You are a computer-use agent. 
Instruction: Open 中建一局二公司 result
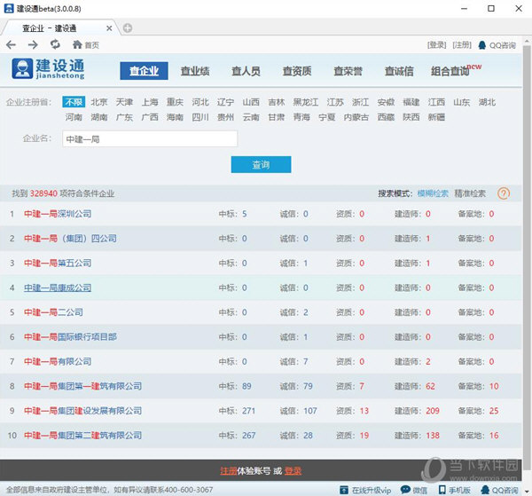click(53, 312)
